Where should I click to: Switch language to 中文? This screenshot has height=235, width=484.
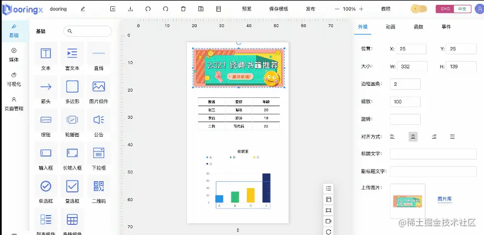coord(462,9)
